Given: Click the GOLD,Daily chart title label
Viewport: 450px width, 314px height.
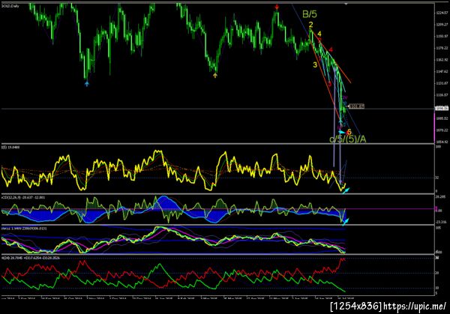Looking at the screenshot, I should pyautogui.click(x=10, y=6).
